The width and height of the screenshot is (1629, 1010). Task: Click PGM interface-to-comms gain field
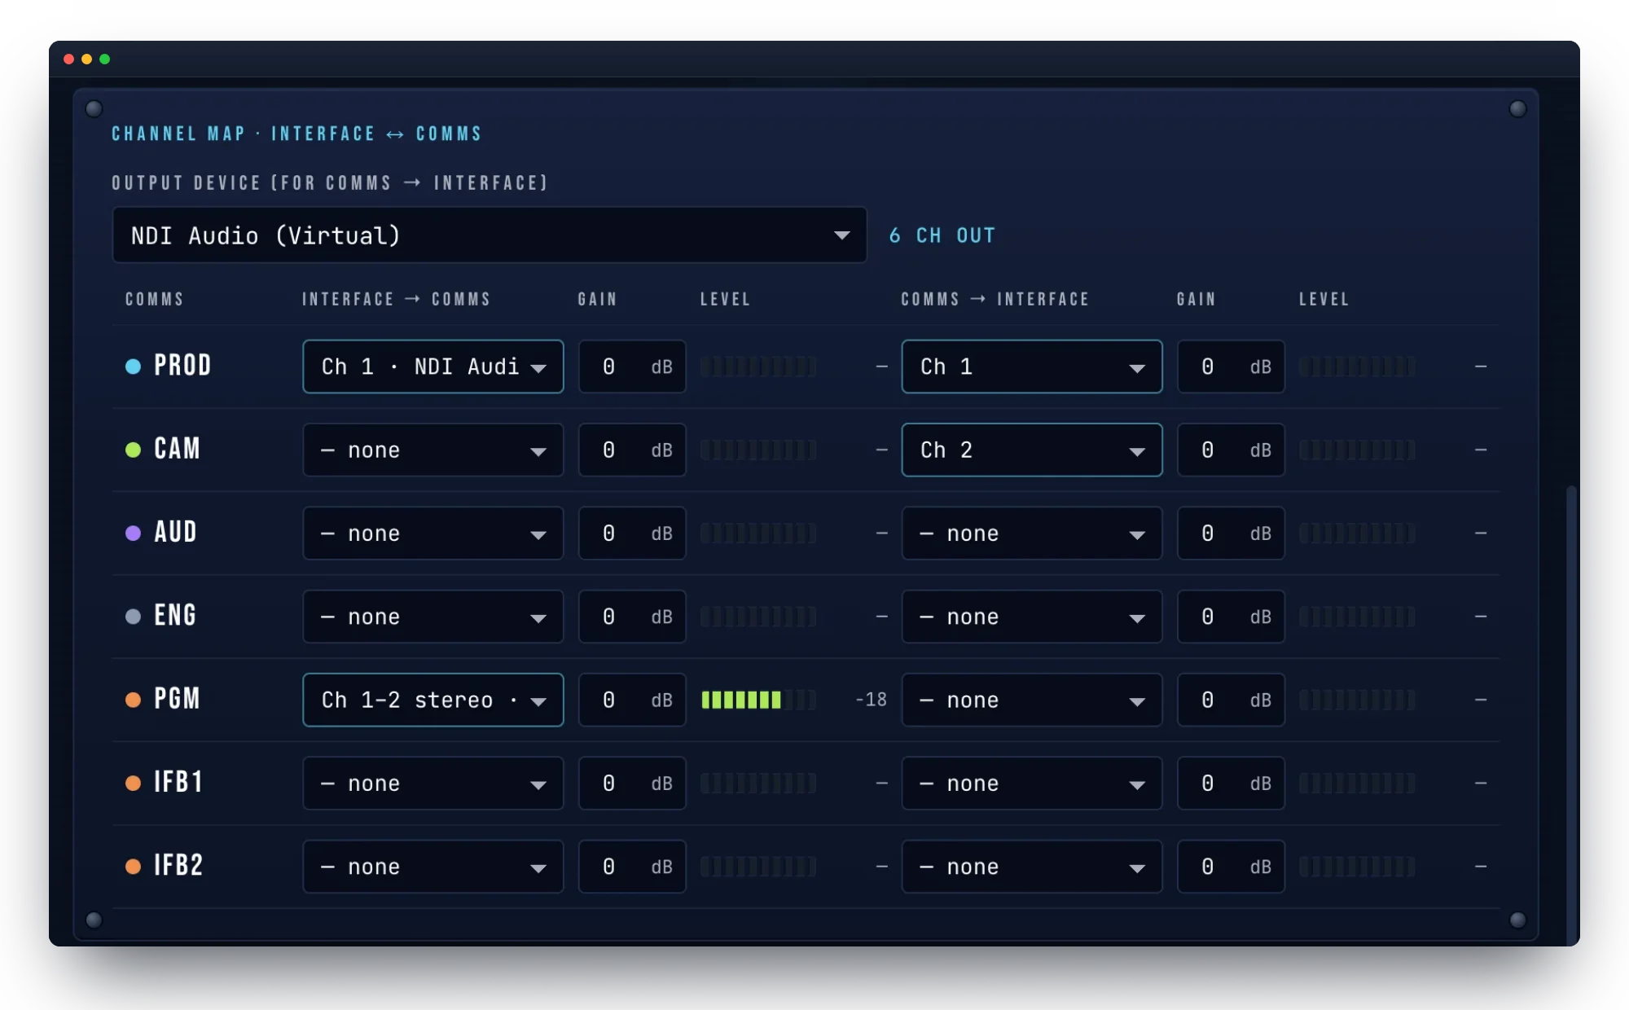[632, 700]
